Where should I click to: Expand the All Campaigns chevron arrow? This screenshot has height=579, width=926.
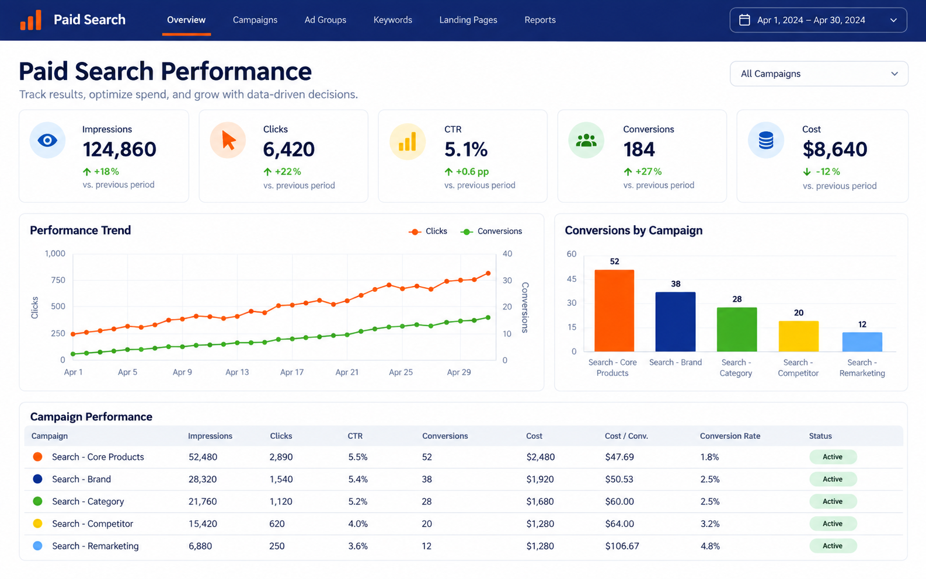(x=894, y=74)
